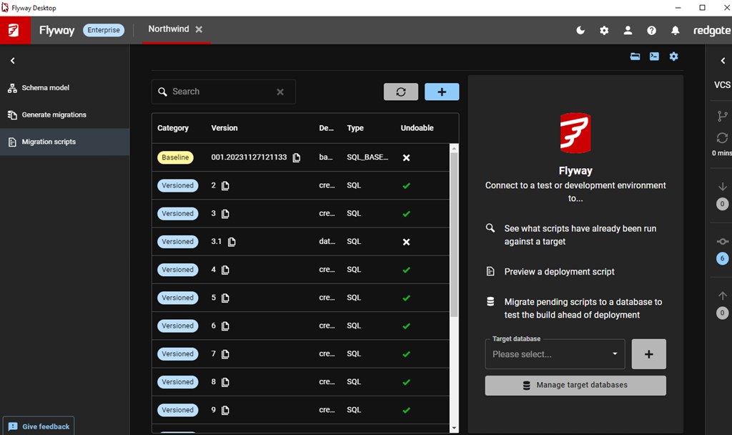Toggle dark mode moon icon
The image size is (732, 435).
[x=580, y=31]
